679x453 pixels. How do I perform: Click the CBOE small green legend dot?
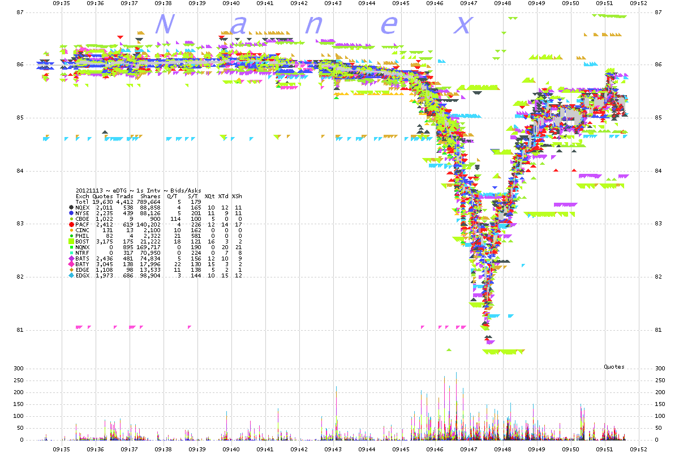(71, 220)
